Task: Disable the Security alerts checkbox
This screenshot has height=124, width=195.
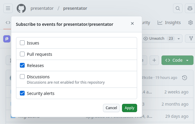Action: click(x=22, y=93)
